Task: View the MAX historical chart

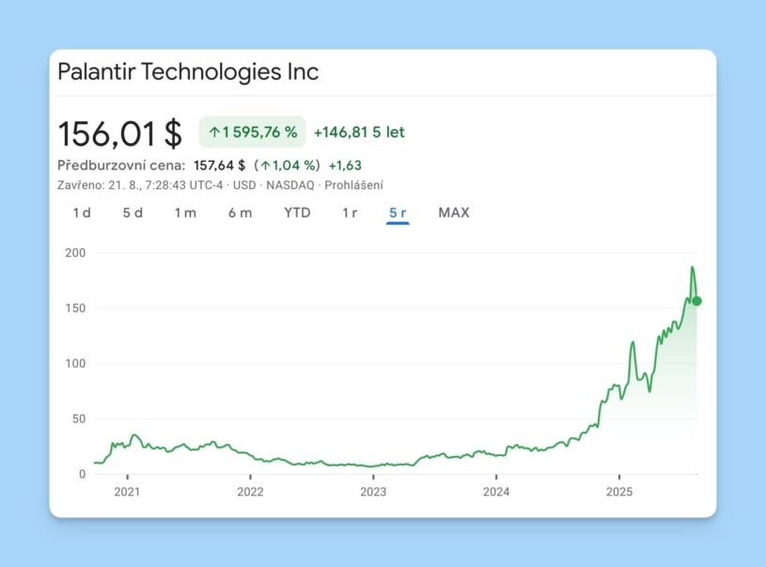Action: pyautogui.click(x=454, y=213)
